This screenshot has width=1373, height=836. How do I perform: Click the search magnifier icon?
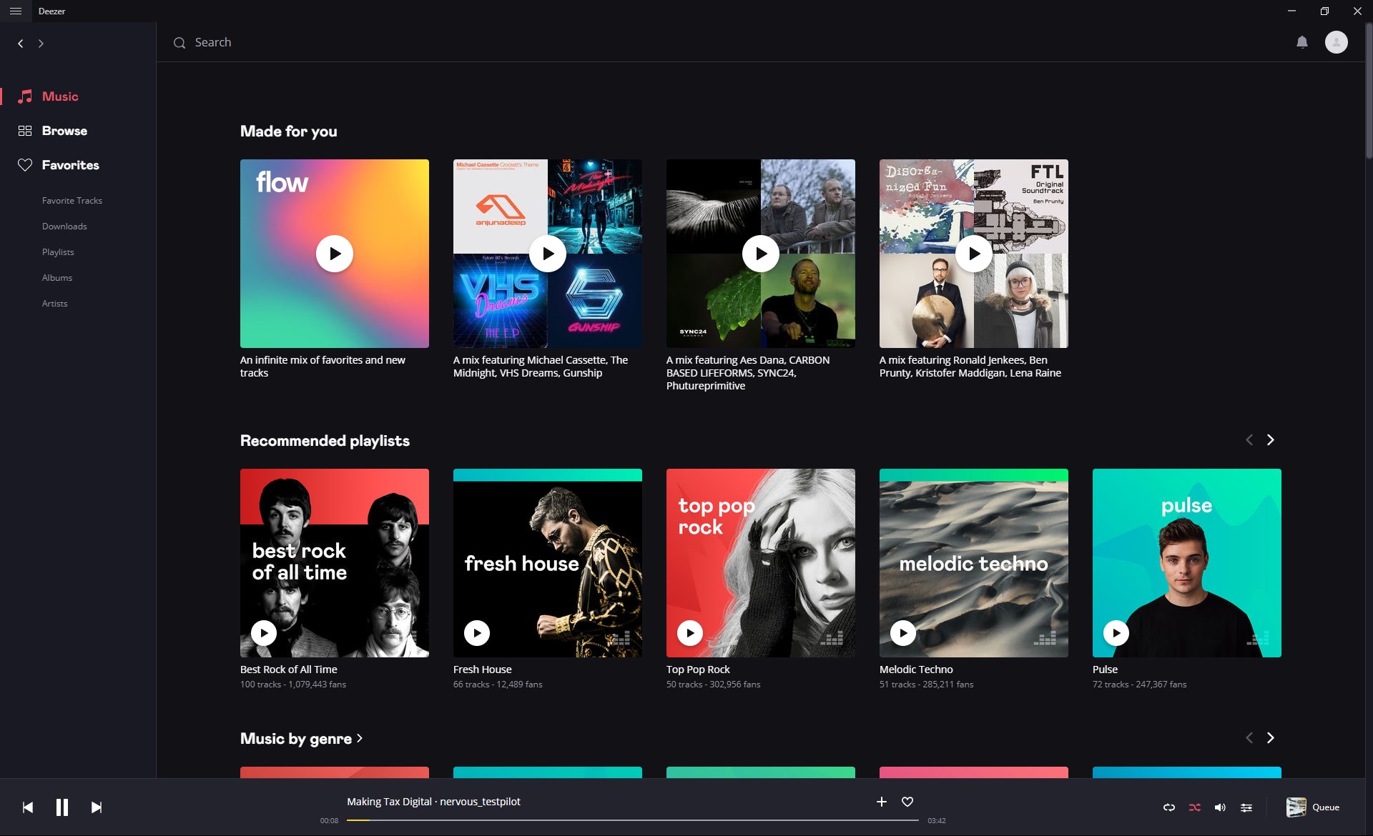point(179,43)
